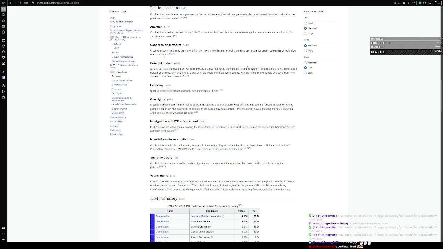The image size is (443, 249).
Task: Jump to External links in contents
Action: point(117,134)
